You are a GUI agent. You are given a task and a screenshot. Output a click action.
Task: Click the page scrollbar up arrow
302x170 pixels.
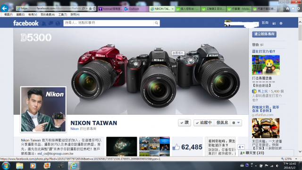tap(300, 22)
